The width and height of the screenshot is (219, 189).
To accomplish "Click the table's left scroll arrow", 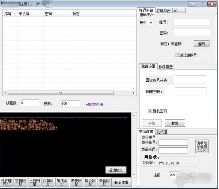I will coord(5,93).
